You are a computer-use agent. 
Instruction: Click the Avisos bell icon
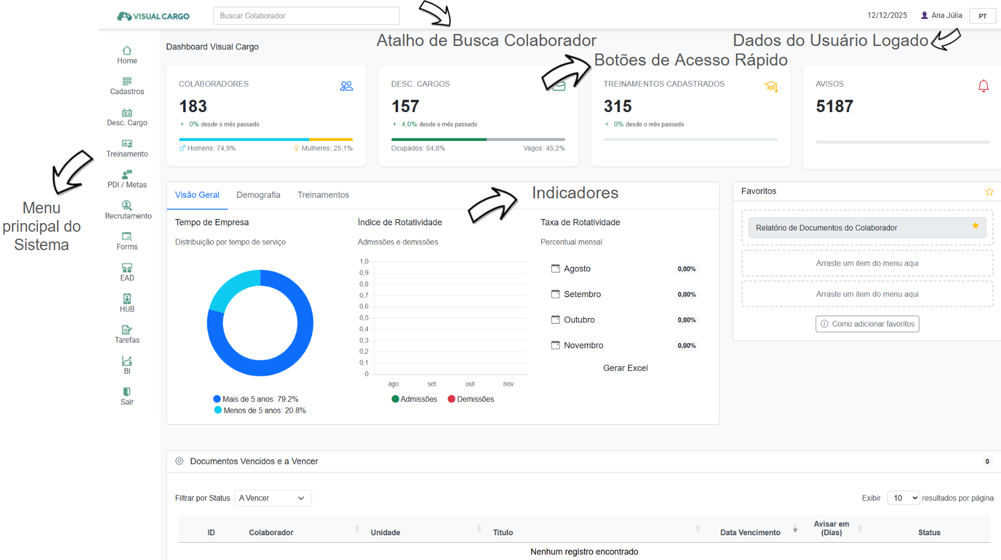[983, 86]
